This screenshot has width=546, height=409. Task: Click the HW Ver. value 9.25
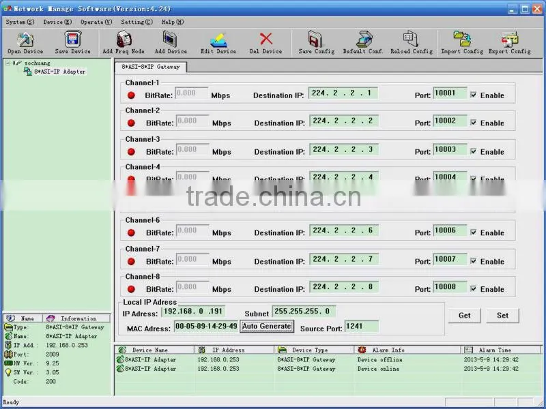pyautogui.click(x=53, y=363)
